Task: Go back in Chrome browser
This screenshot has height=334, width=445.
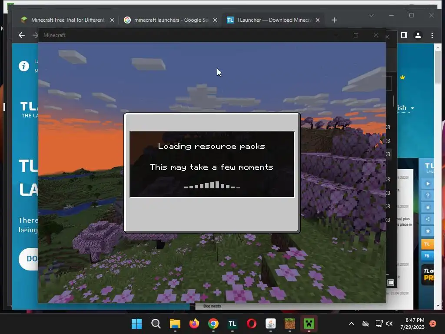Action: tap(22, 35)
